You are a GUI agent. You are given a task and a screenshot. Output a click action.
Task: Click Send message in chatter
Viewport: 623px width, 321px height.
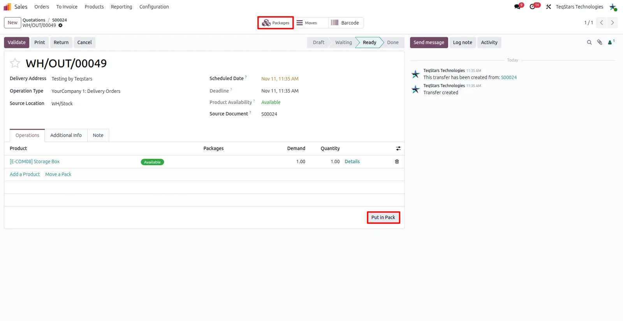click(x=429, y=42)
